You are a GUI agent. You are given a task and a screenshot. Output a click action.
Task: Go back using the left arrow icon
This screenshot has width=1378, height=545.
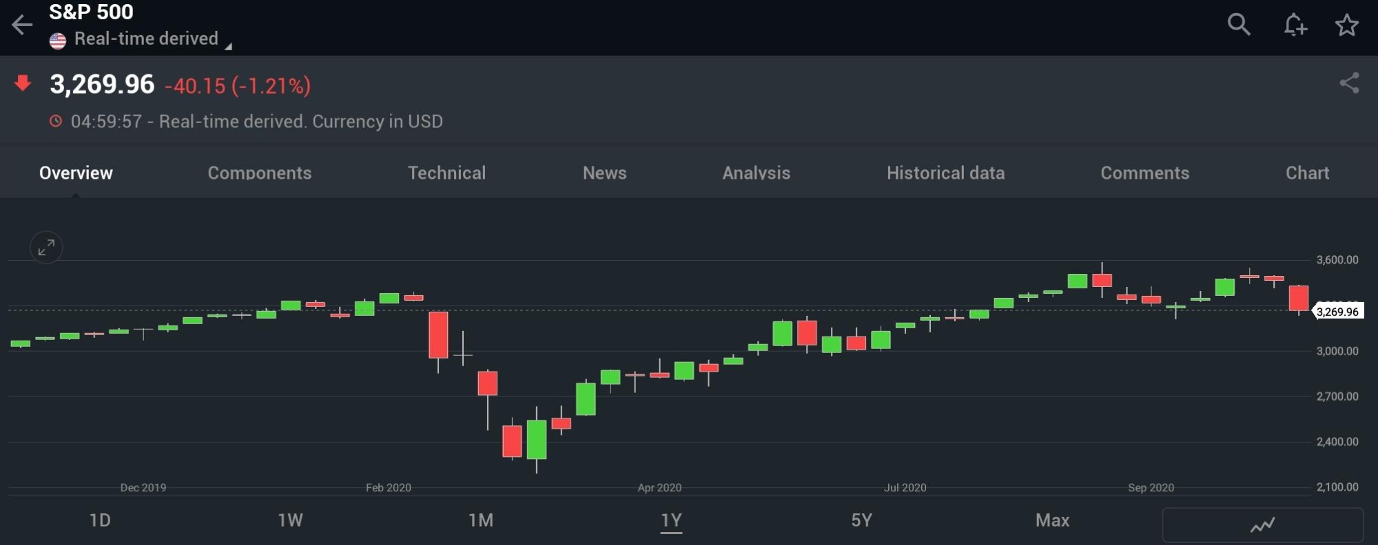[22, 25]
